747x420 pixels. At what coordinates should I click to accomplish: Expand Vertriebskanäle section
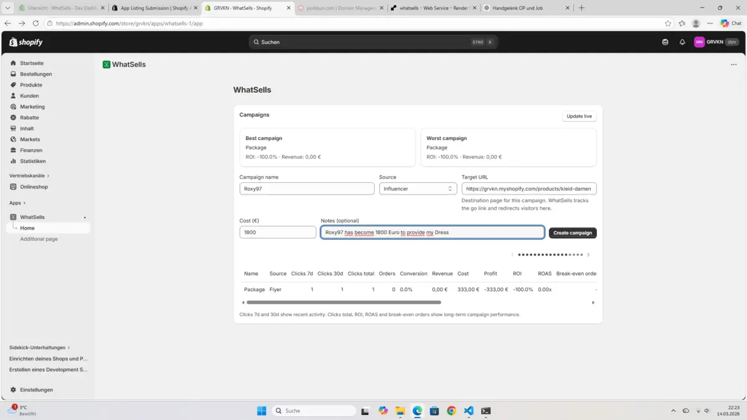point(29,175)
